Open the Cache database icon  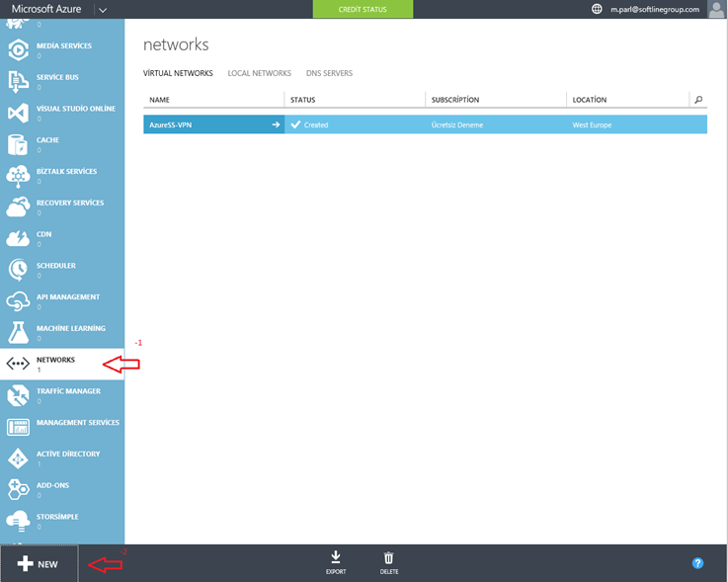(18, 144)
